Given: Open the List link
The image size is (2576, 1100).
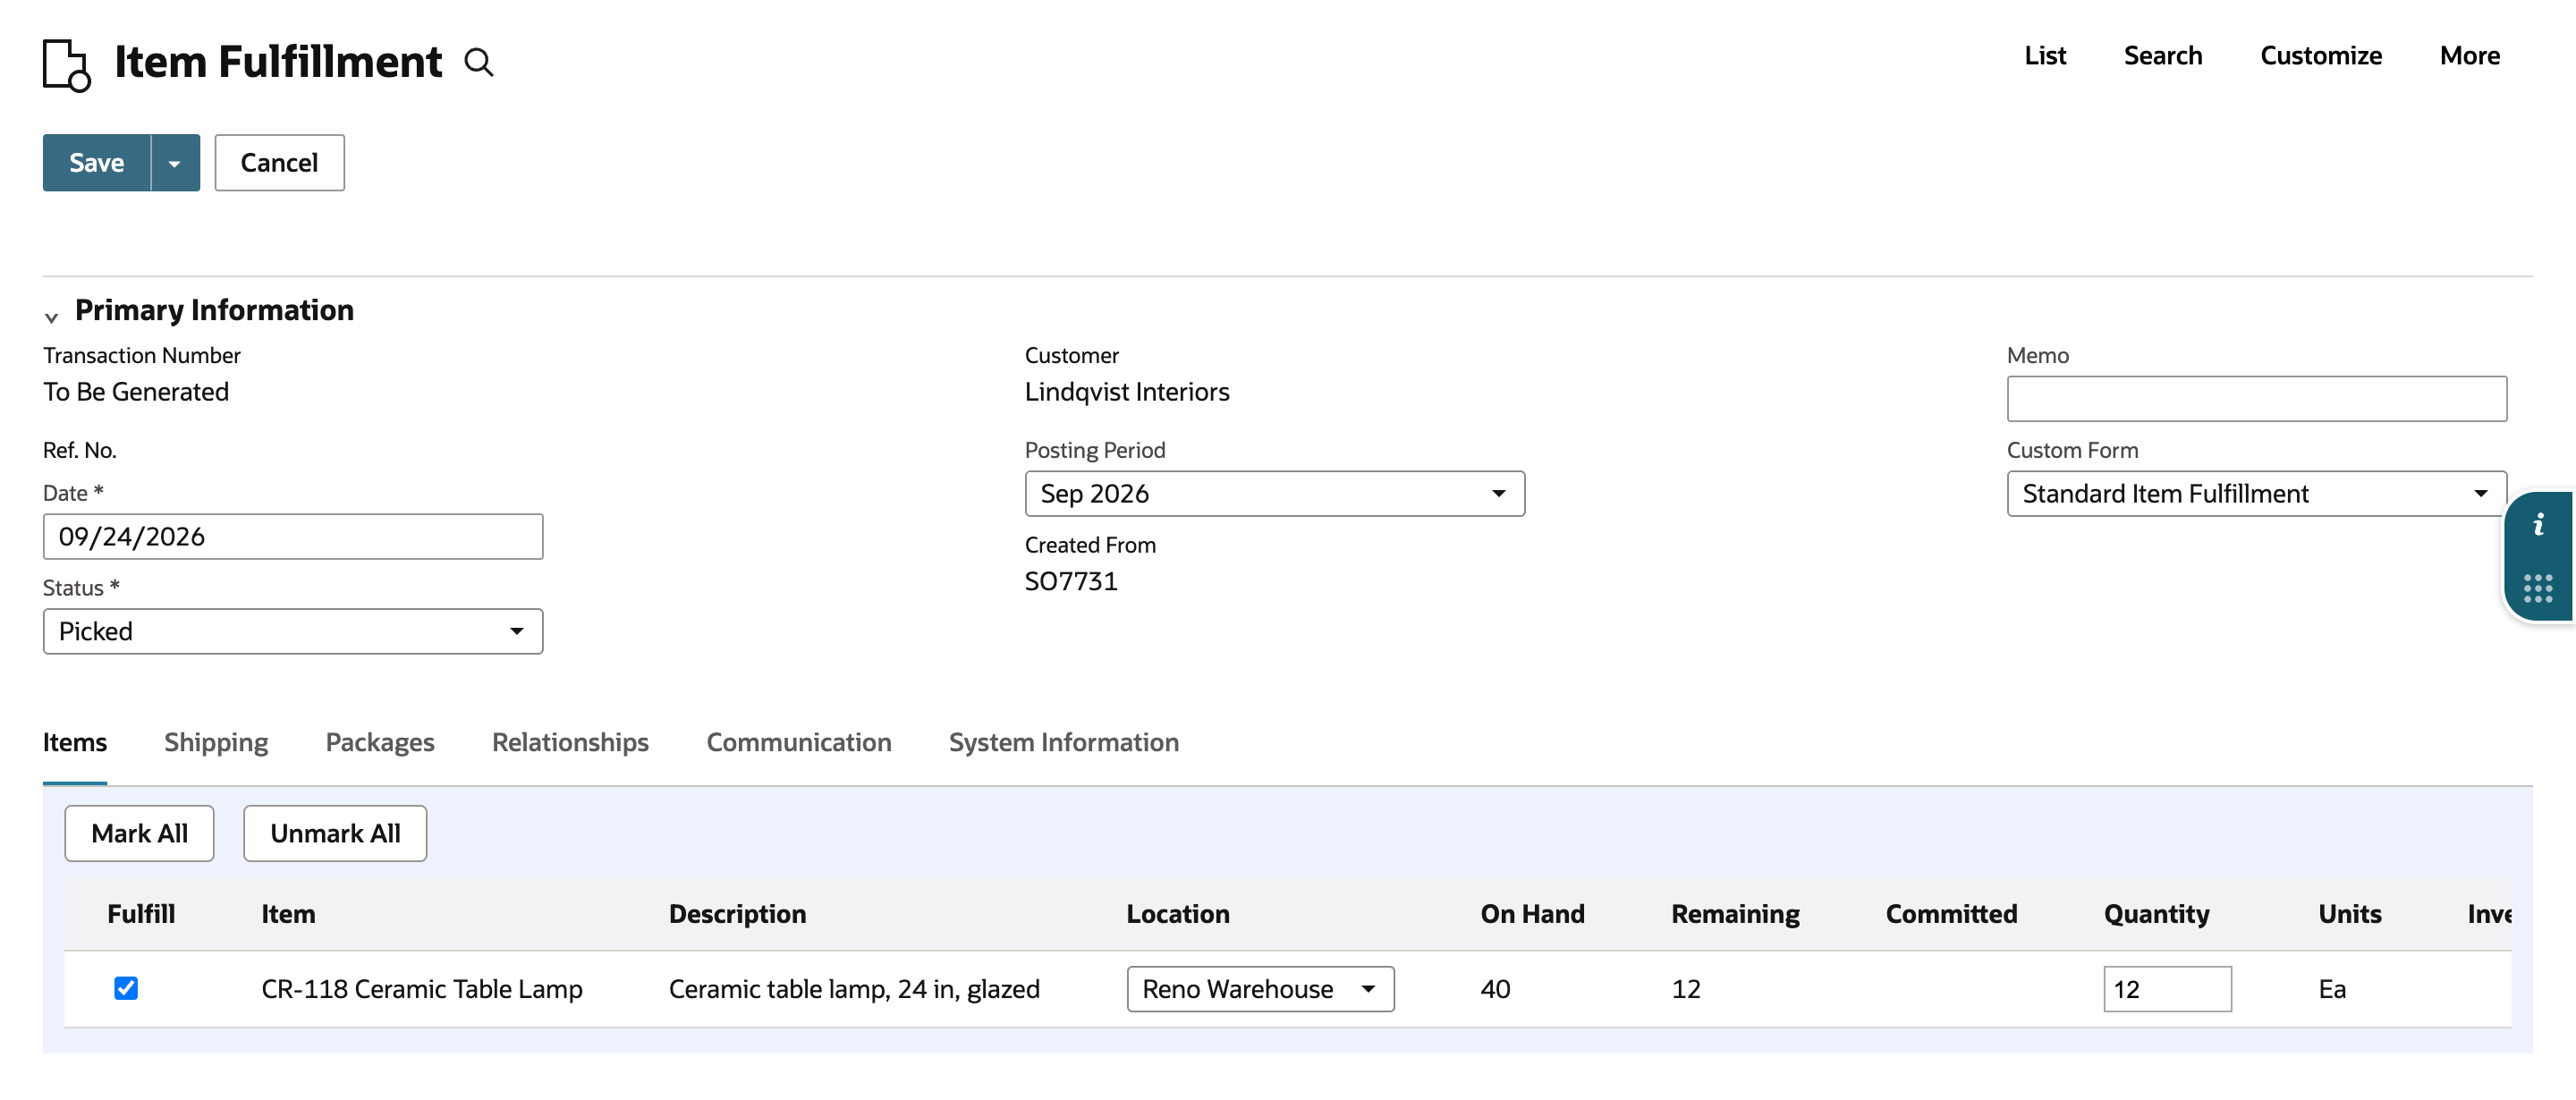Looking at the screenshot, I should pyautogui.click(x=2045, y=56).
